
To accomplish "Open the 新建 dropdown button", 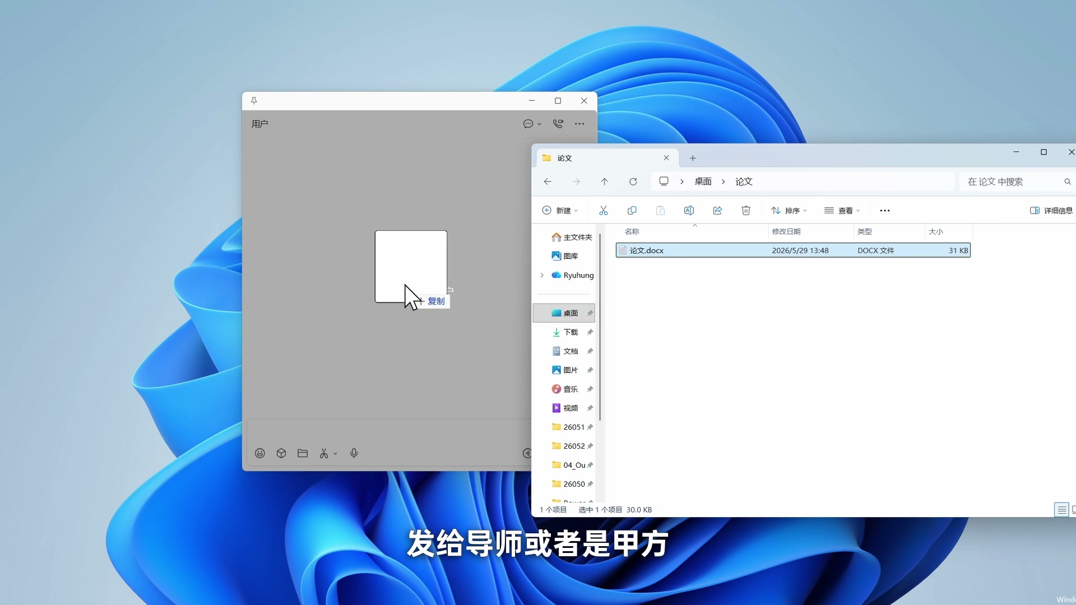I will coord(560,211).
